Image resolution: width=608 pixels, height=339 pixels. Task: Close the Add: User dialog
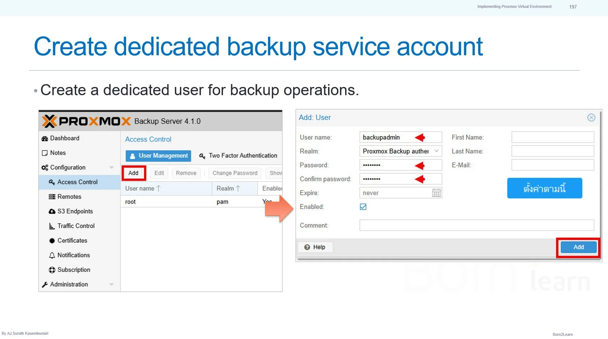click(591, 118)
